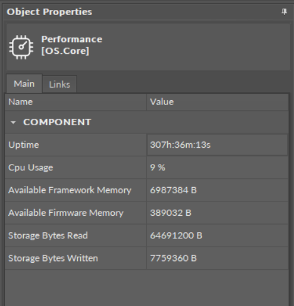Click the 6987384 B value cell
Image resolution: width=294 pixels, height=306 pixels.
(x=218, y=190)
